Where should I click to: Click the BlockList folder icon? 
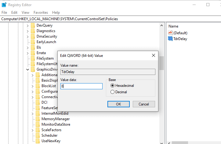[38, 86]
